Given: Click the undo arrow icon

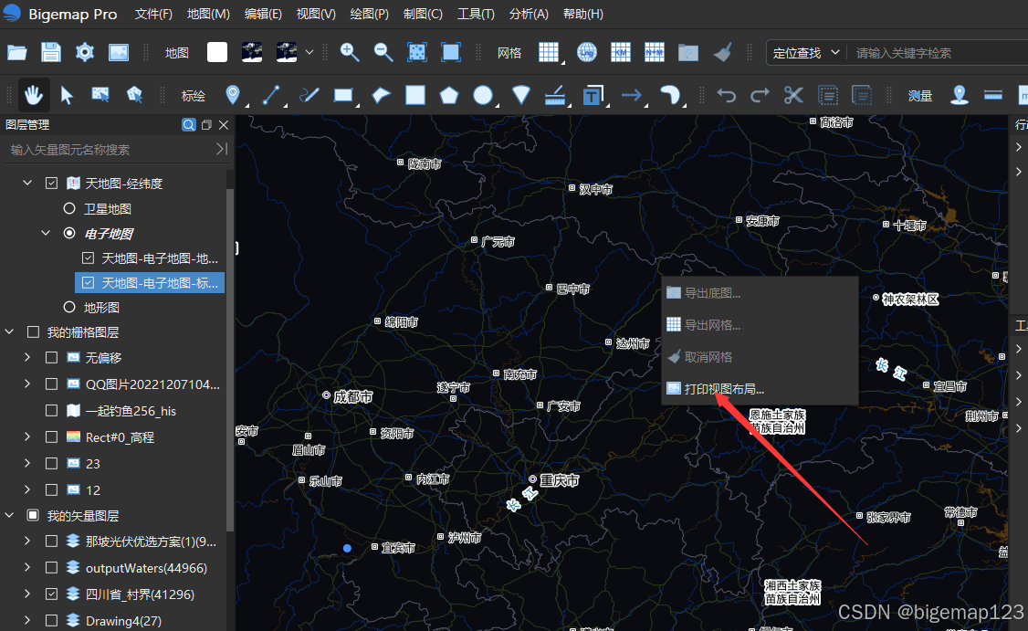Looking at the screenshot, I should pyautogui.click(x=727, y=95).
